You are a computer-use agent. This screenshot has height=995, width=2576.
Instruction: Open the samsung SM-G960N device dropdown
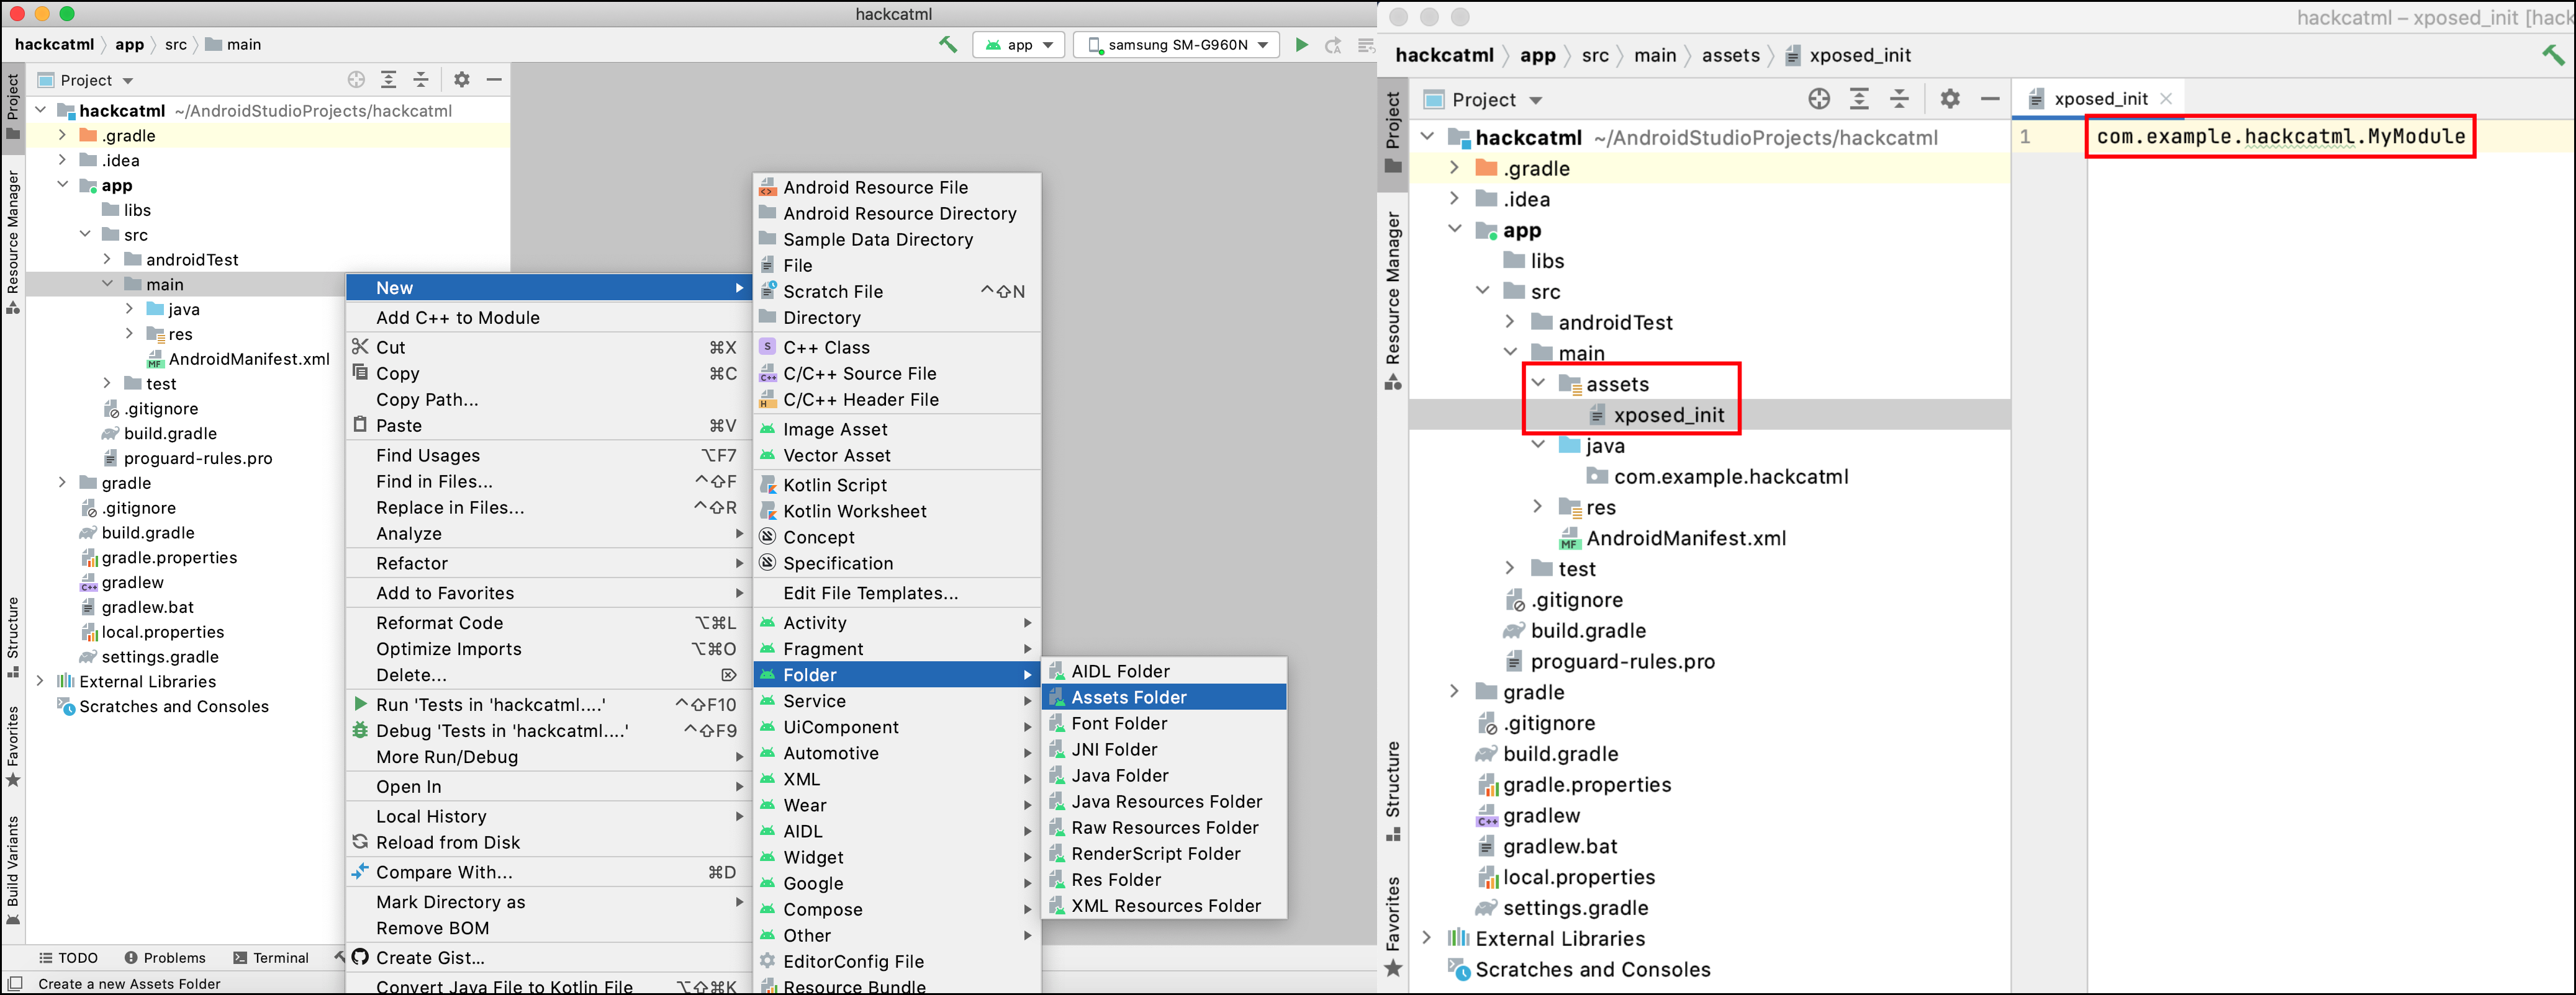1177,45
